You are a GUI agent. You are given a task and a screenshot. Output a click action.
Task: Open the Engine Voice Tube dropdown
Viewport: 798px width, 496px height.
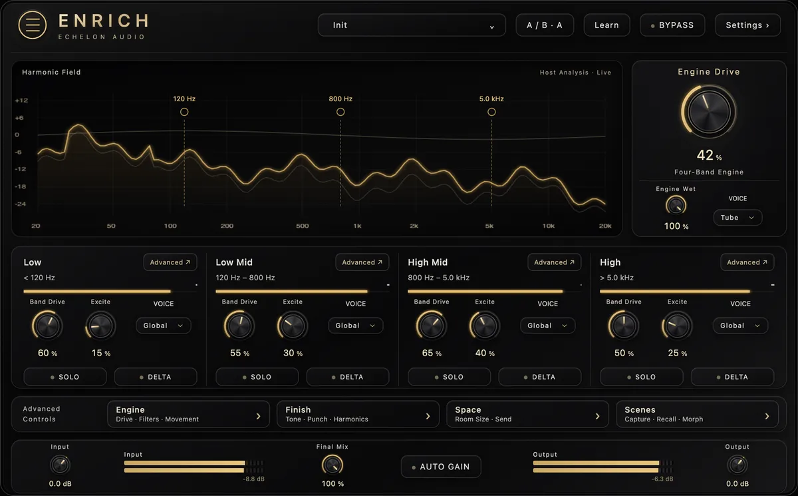tap(737, 218)
